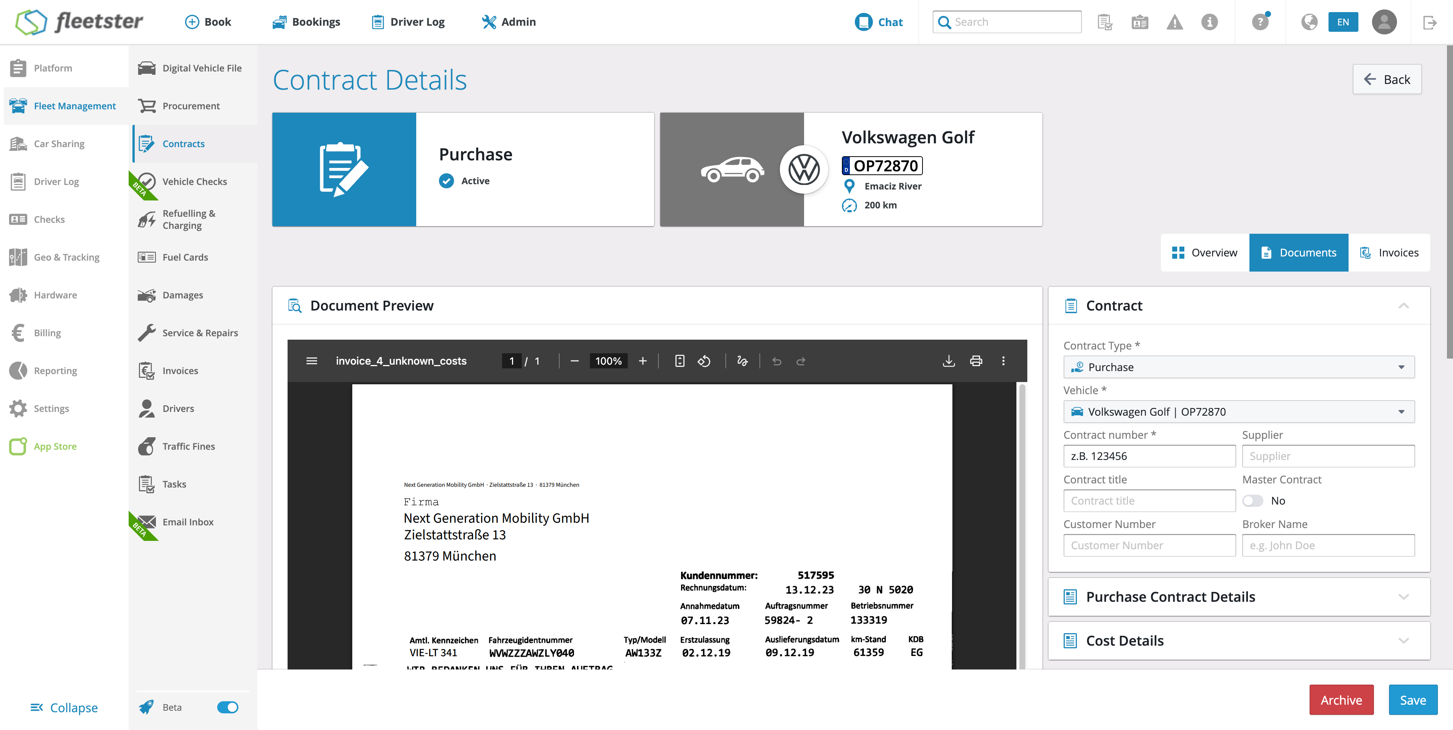
Task: Open the PDF viewer sidebar menu icon
Action: coord(311,361)
